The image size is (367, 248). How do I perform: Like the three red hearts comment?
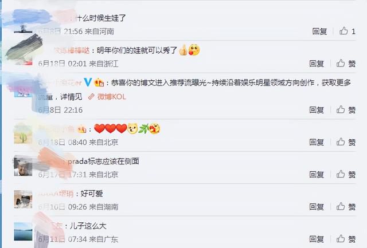tap(346, 142)
